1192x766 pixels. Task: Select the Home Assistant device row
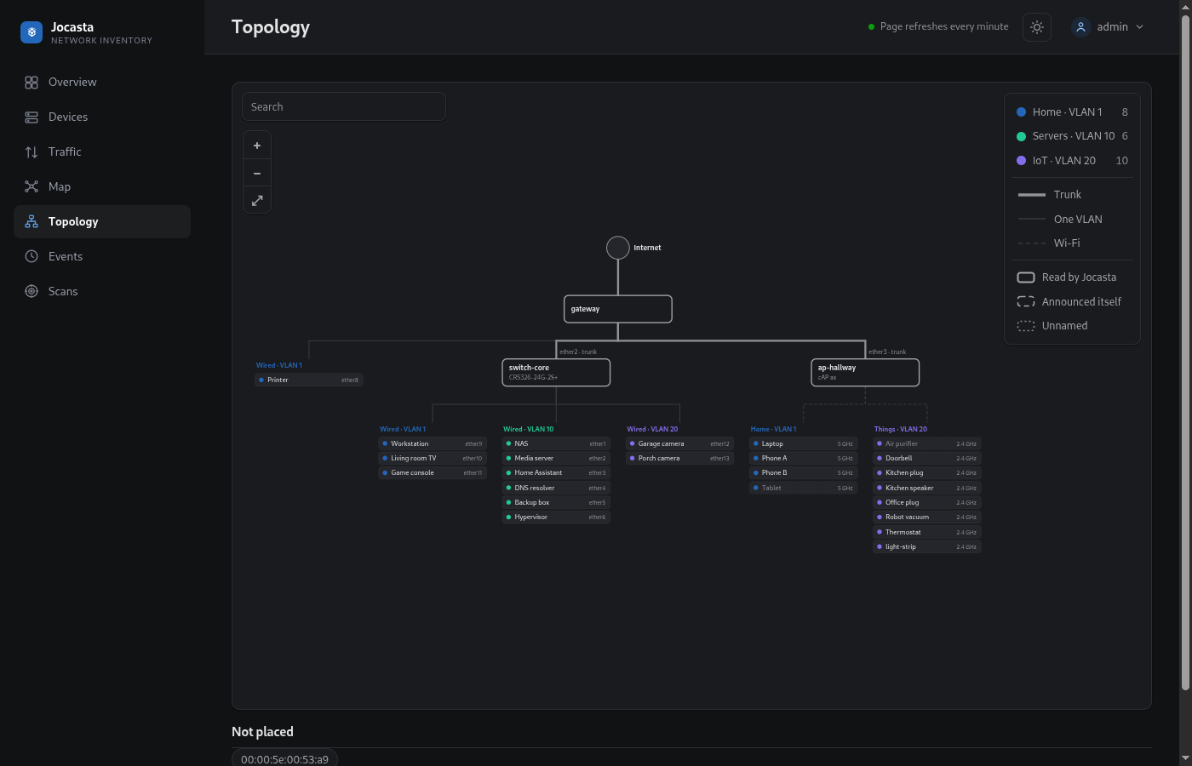556,473
